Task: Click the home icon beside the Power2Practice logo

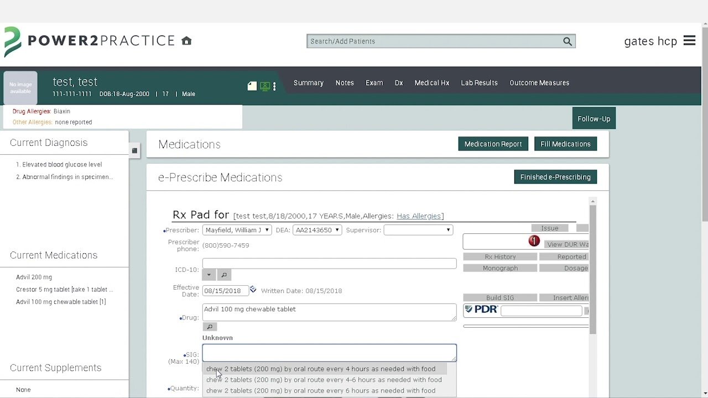Action: [186, 41]
